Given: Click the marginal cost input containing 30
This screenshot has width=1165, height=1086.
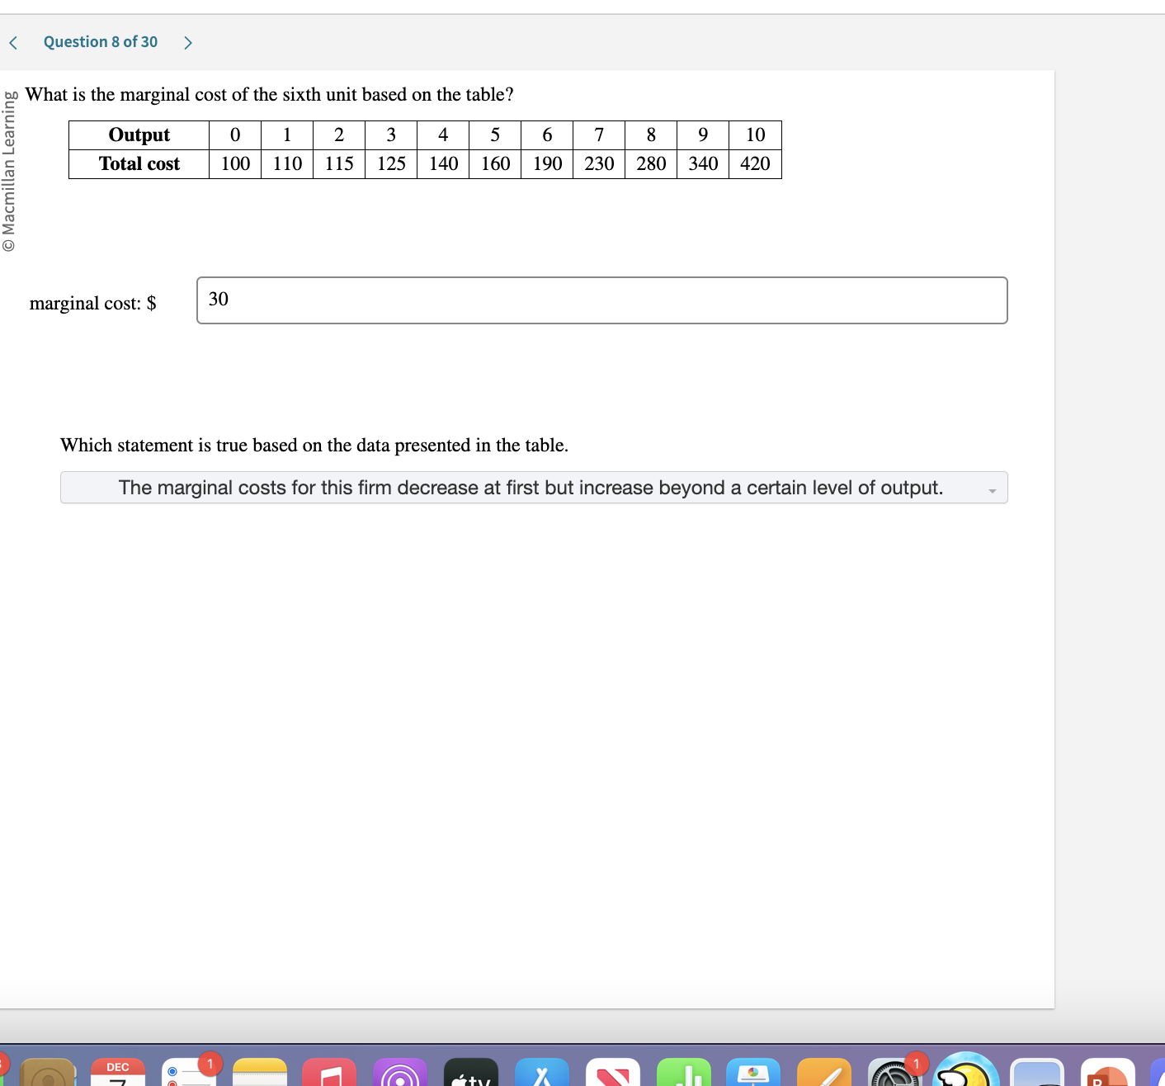Looking at the screenshot, I should (x=601, y=300).
